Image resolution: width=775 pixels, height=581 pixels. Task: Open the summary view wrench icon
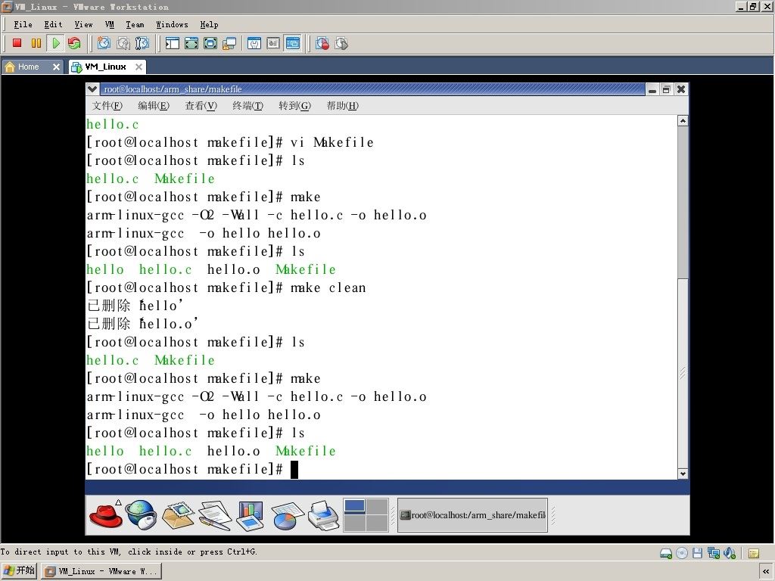pyautogui.click(x=254, y=43)
